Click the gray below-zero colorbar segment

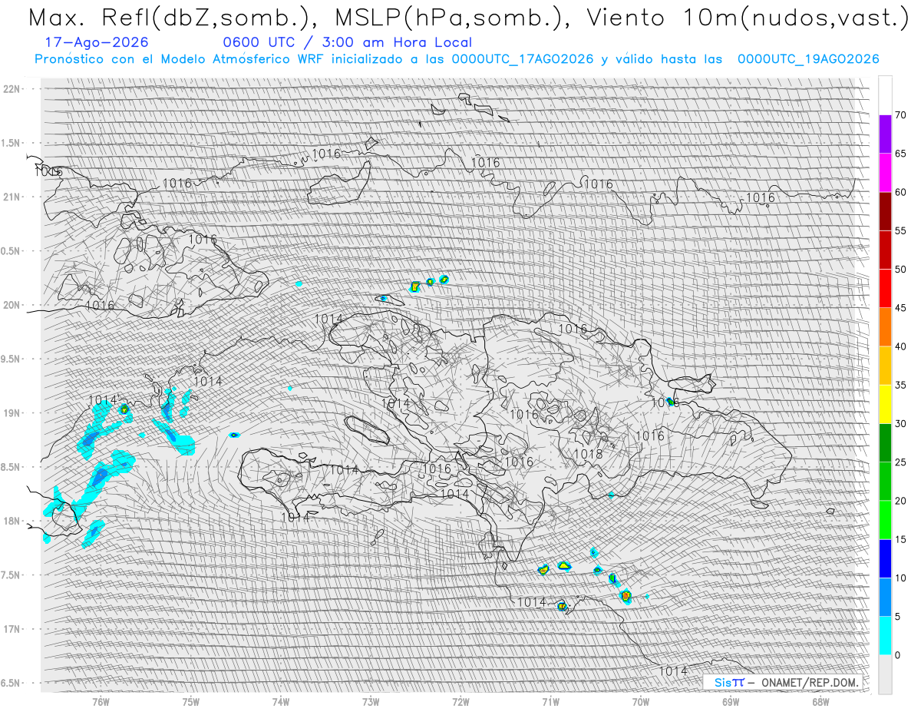[885, 674]
